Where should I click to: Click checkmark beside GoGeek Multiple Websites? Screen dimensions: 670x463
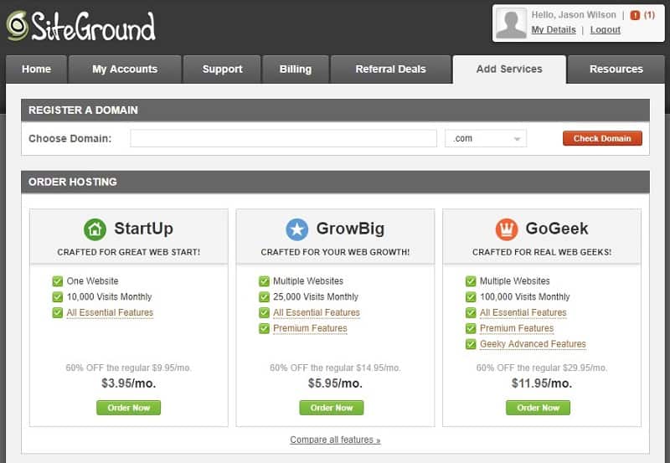[x=471, y=281]
